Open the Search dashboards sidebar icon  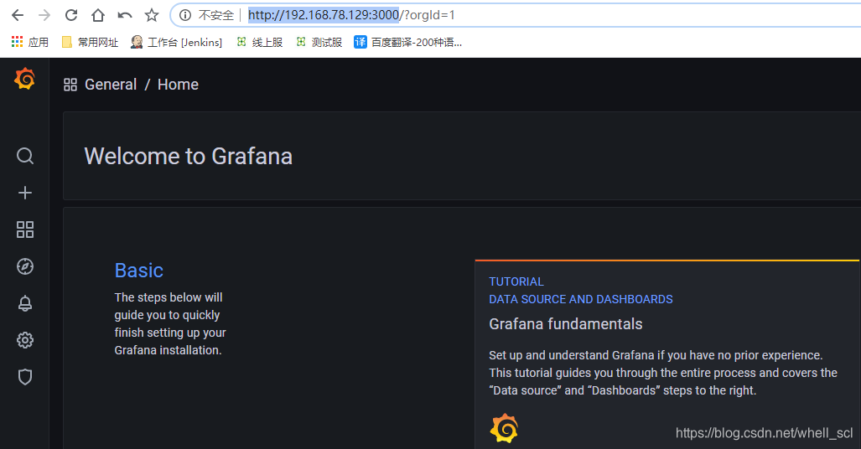coord(24,156)
